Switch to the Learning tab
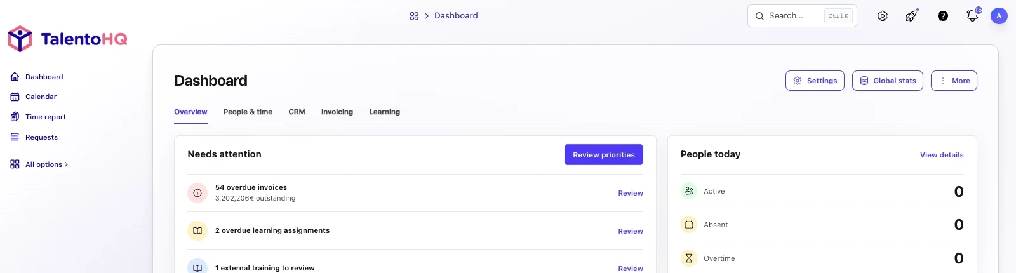Screen dimensions: 1016x273 [385, 112]
